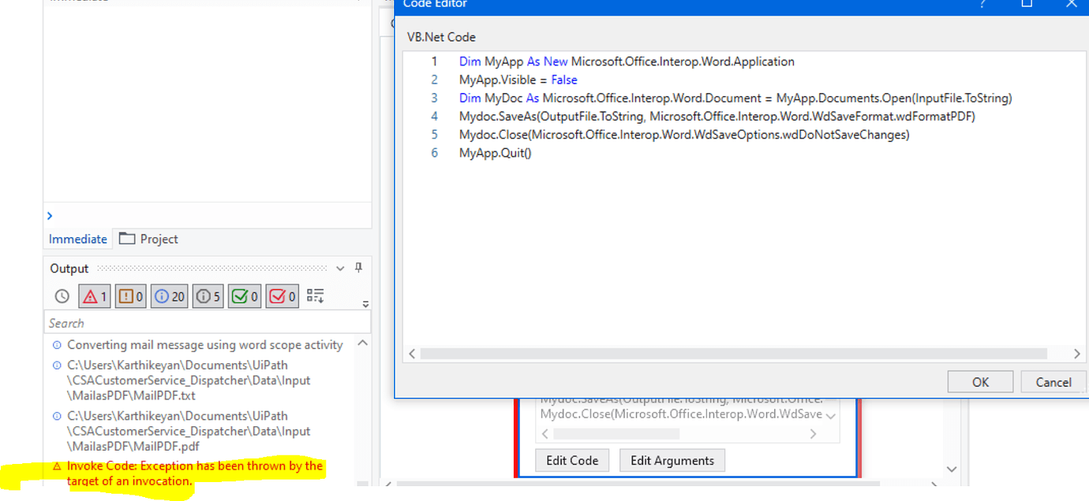Open the Code Editor help icon
Viewport: 1089px width, 501px height.
pyautogui.click(x=982, y=5)
